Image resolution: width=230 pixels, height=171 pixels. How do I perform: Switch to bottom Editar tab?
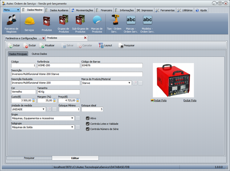tap(75, 158)
